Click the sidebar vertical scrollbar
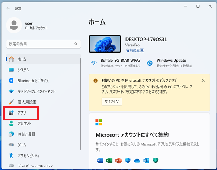Viewport: 217px width, 170px height. (81, 104)
